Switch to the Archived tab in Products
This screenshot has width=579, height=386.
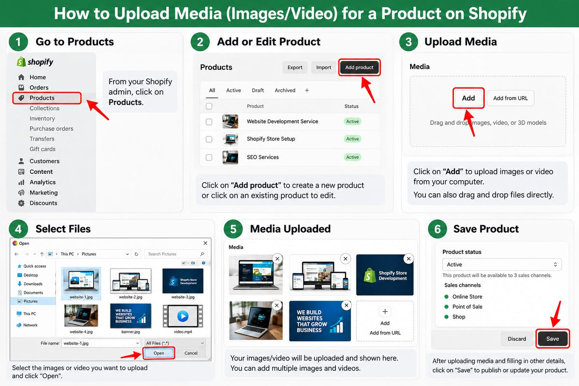(285, 90)
